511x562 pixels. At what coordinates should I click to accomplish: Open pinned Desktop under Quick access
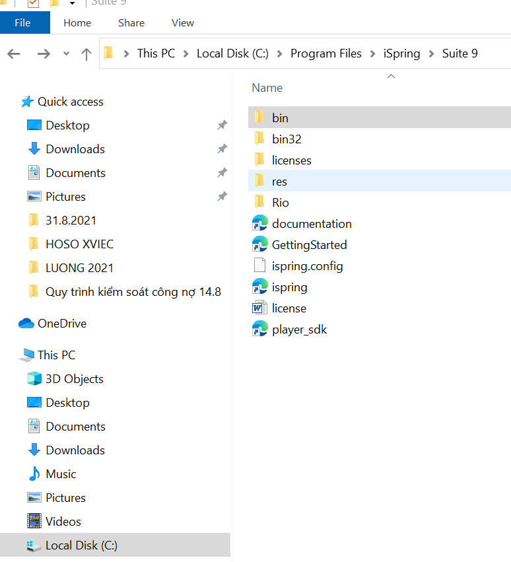(67, 125)
